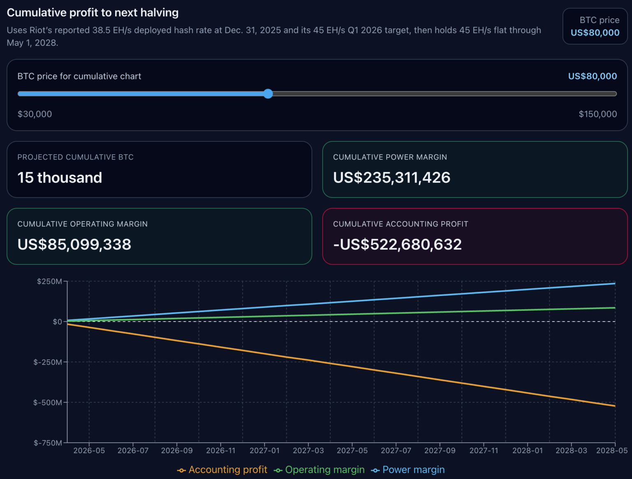Click the Projected Cumulative BTC card
Image resolution: width=632 pixels, height=479 pixels.
tap(160, 169)
